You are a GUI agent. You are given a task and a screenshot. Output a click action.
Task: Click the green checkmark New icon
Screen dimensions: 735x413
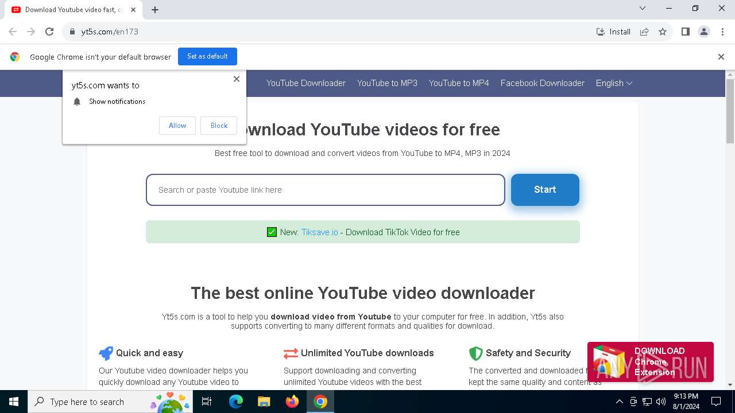[272, 232]
